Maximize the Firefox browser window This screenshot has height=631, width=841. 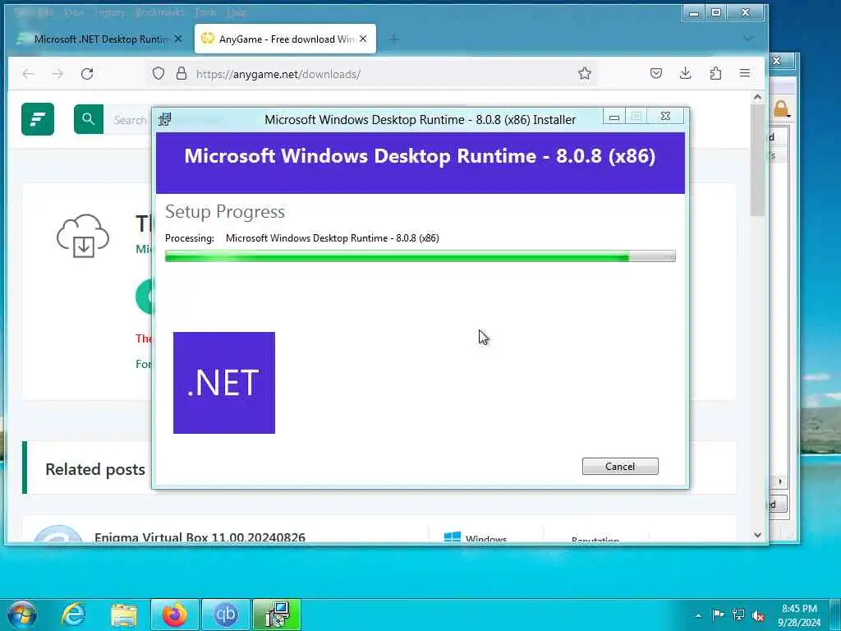[716, 12]
